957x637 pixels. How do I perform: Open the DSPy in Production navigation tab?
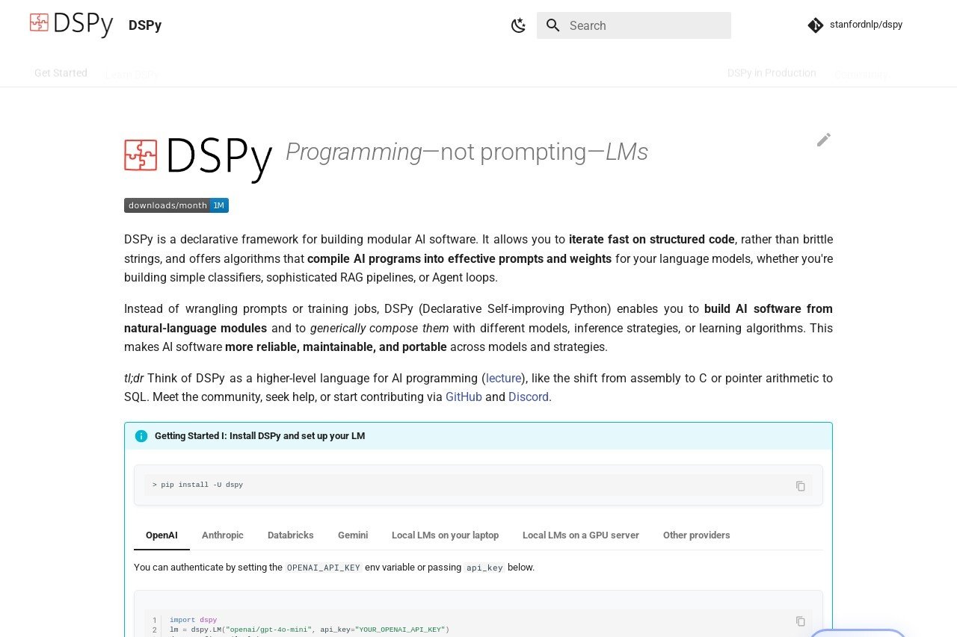click(x=772, y=73)
